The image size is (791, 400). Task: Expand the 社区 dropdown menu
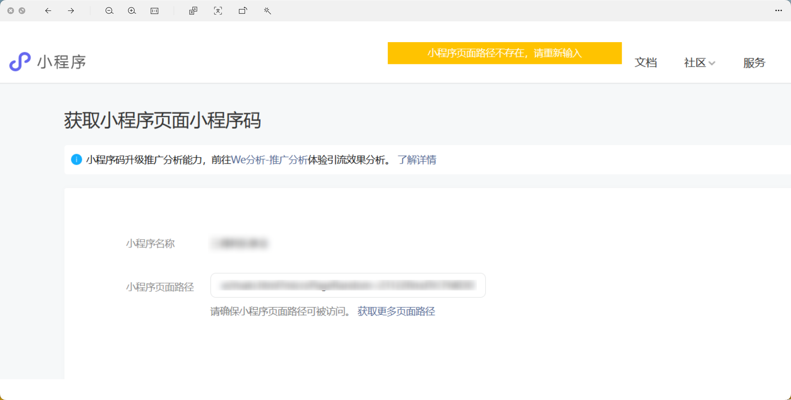click(x=699, y=63)
